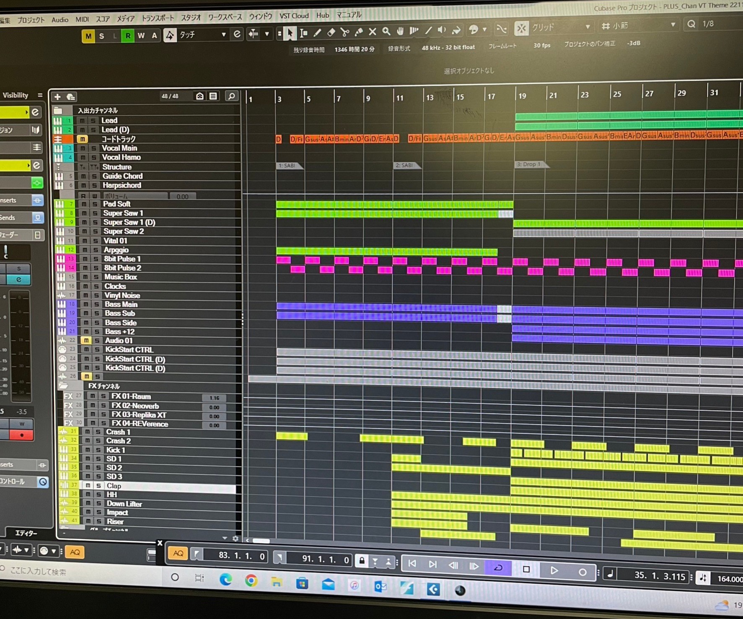Open the プロジェクト menu
Image resolution: width=743 pixels, height=619 pixels.
tap(31, 20)
